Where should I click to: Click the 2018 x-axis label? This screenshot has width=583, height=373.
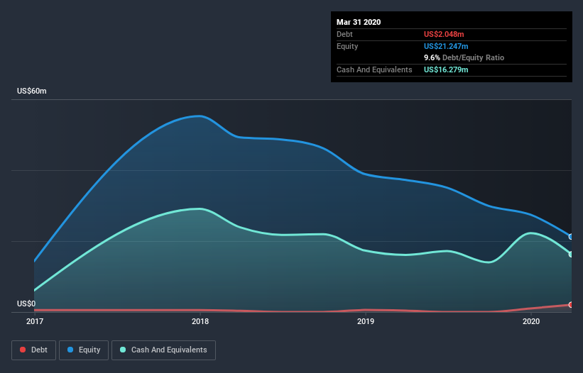coord(200,321)
